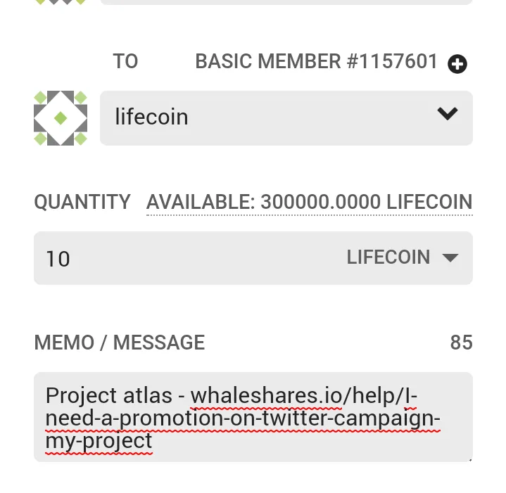The image size is (506, 493).
Task: Focus the quantity field showing 10
Action: (x=253, y=258)
